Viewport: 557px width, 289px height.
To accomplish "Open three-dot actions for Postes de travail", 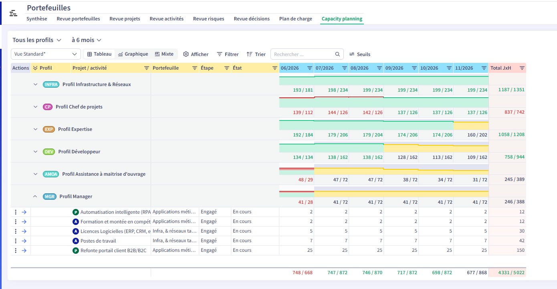I will coord(16,241).
